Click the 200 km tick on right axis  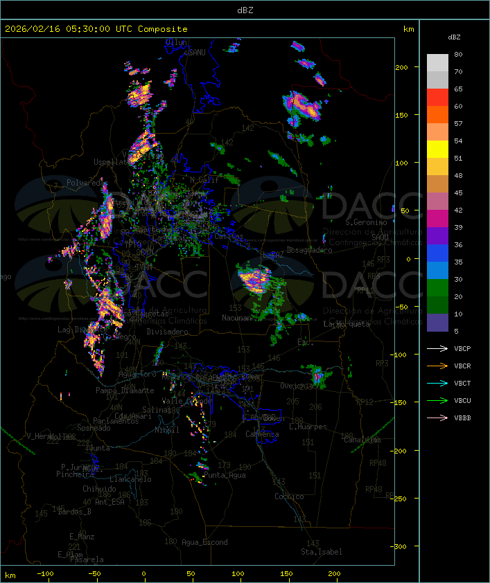click(x=401, y=67)
